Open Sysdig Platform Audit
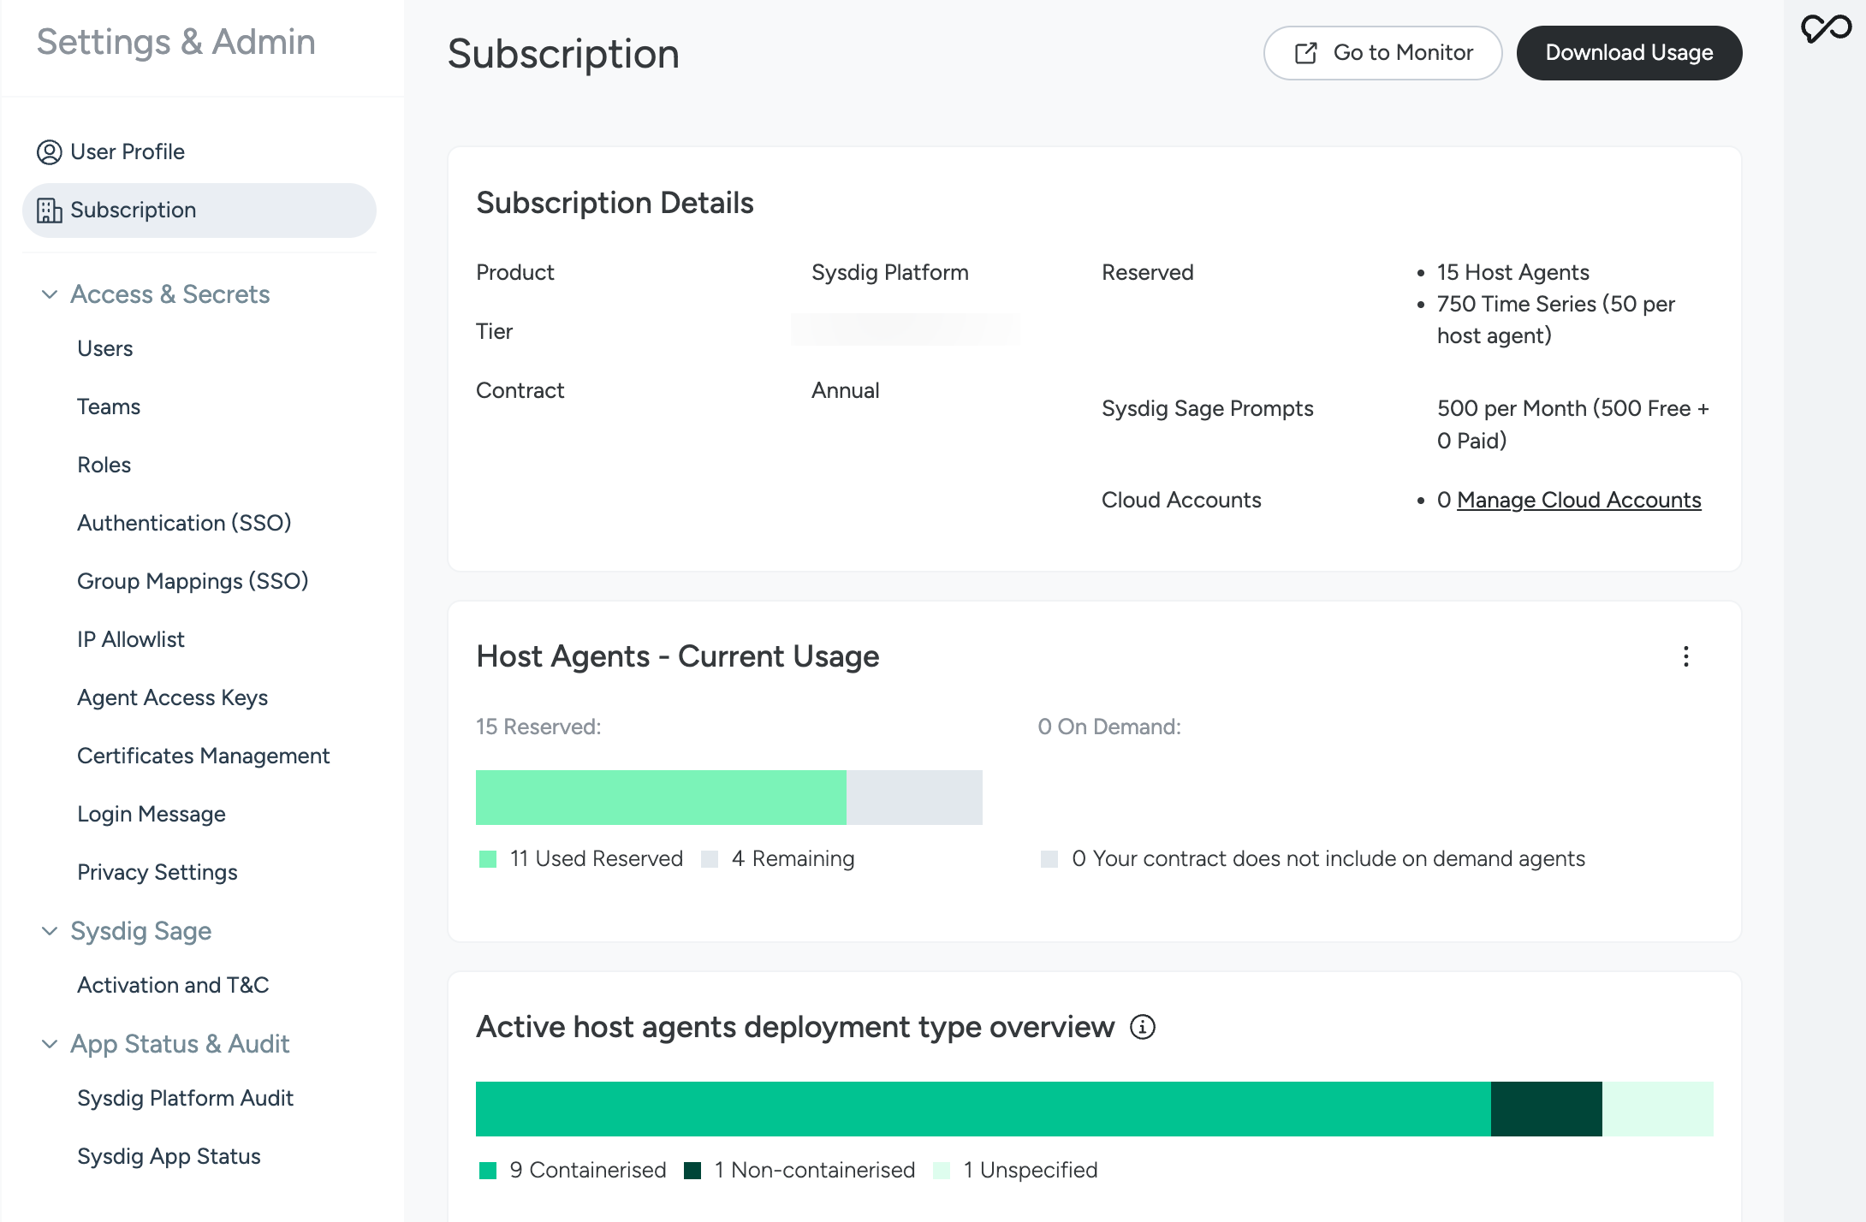Image resolution: width=1866 pixels, height=1222 pixels. coord(185,1099)
